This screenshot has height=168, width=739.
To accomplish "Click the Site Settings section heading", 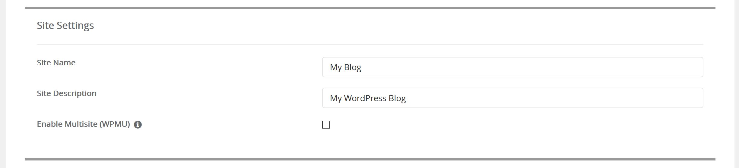I will pyautogui.click(x=65, y=25).
